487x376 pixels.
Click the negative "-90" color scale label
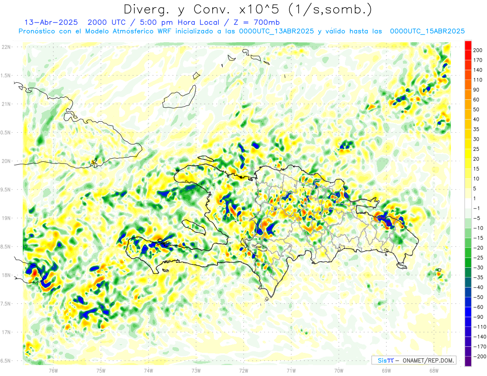click(x=477, y=317)
